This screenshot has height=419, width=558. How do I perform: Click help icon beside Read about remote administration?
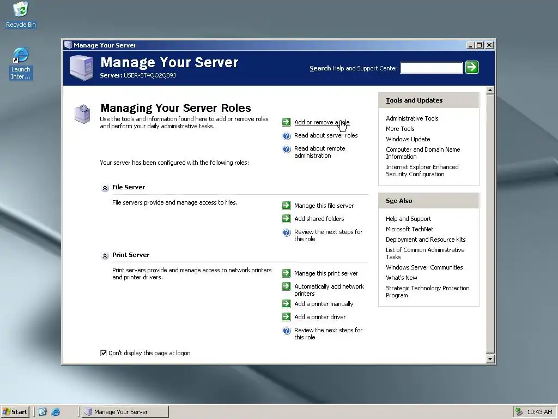pyautogui.click(x=287, y=149)
